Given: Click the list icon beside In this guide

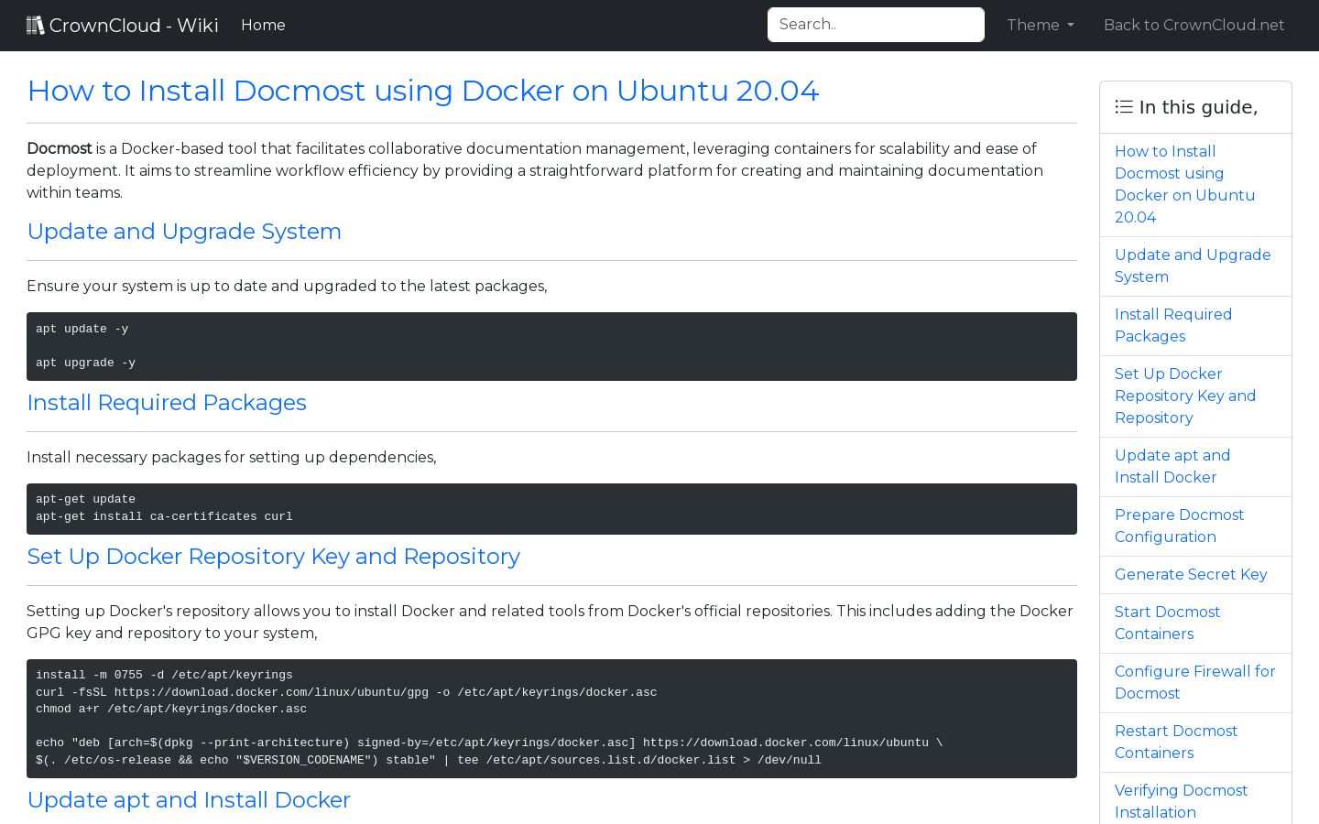Looking at the screenshot, I should 1124,107.
